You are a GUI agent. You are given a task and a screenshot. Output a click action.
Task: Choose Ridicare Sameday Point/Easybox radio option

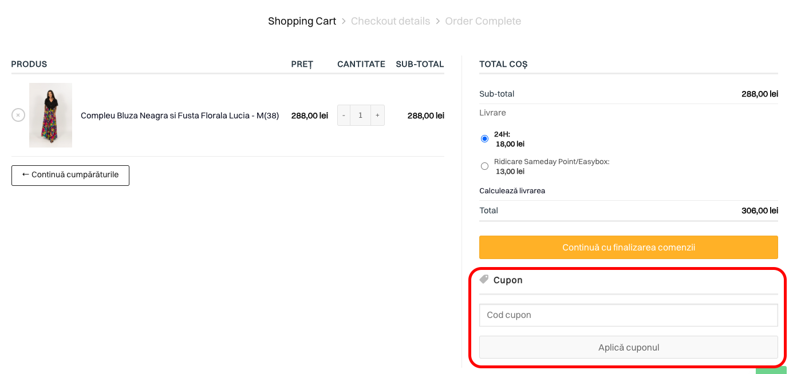485,166
